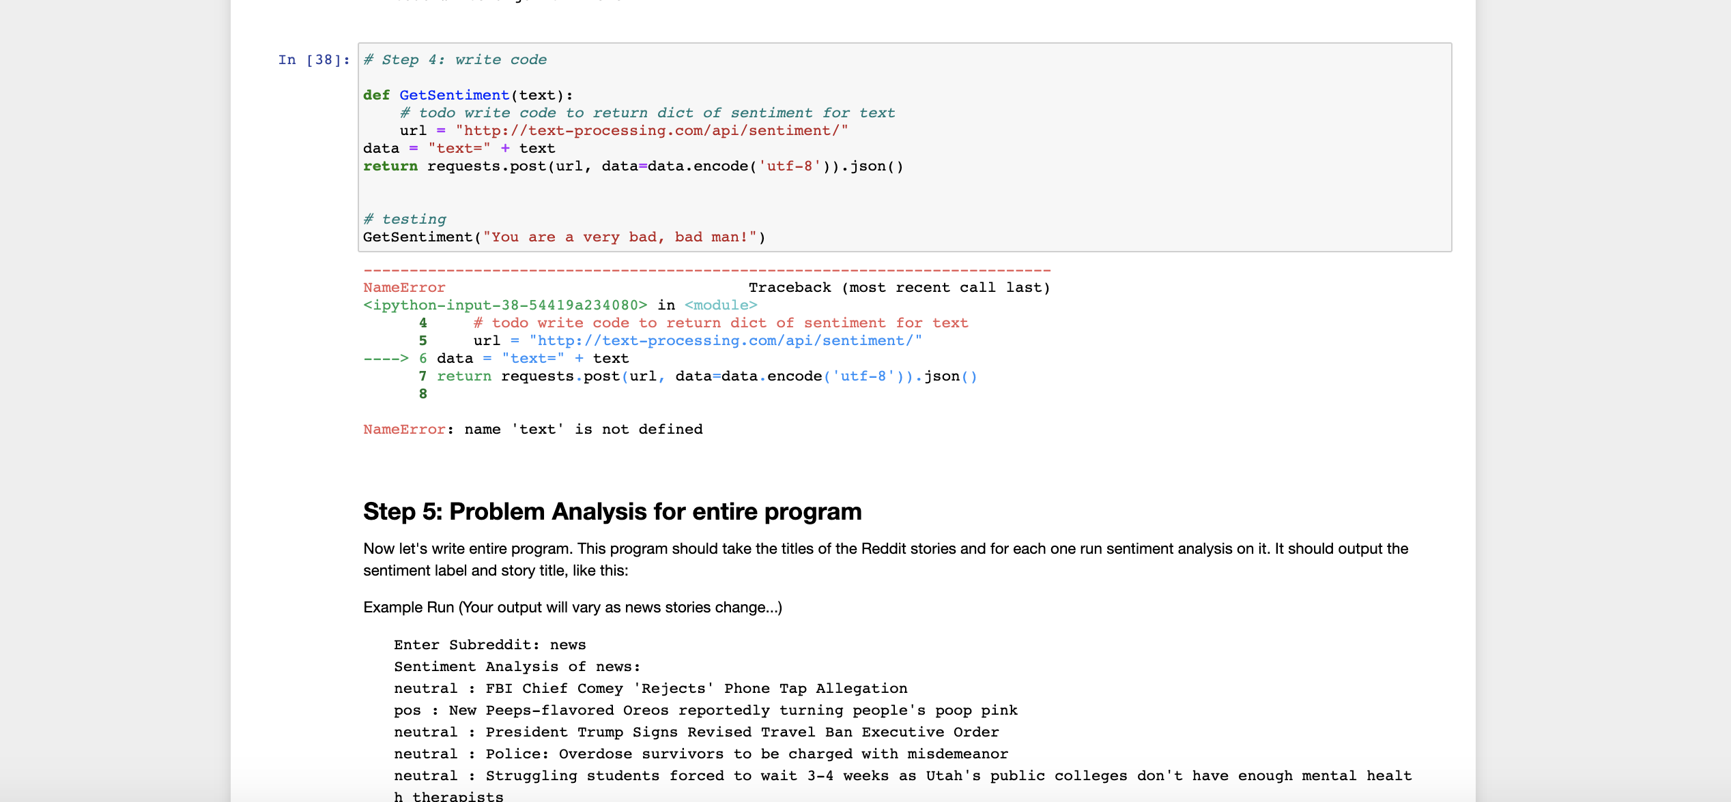This screenshot has width=1731, height=802.
Task: Click traceback line 7 with requests.post
Action: 706,376
